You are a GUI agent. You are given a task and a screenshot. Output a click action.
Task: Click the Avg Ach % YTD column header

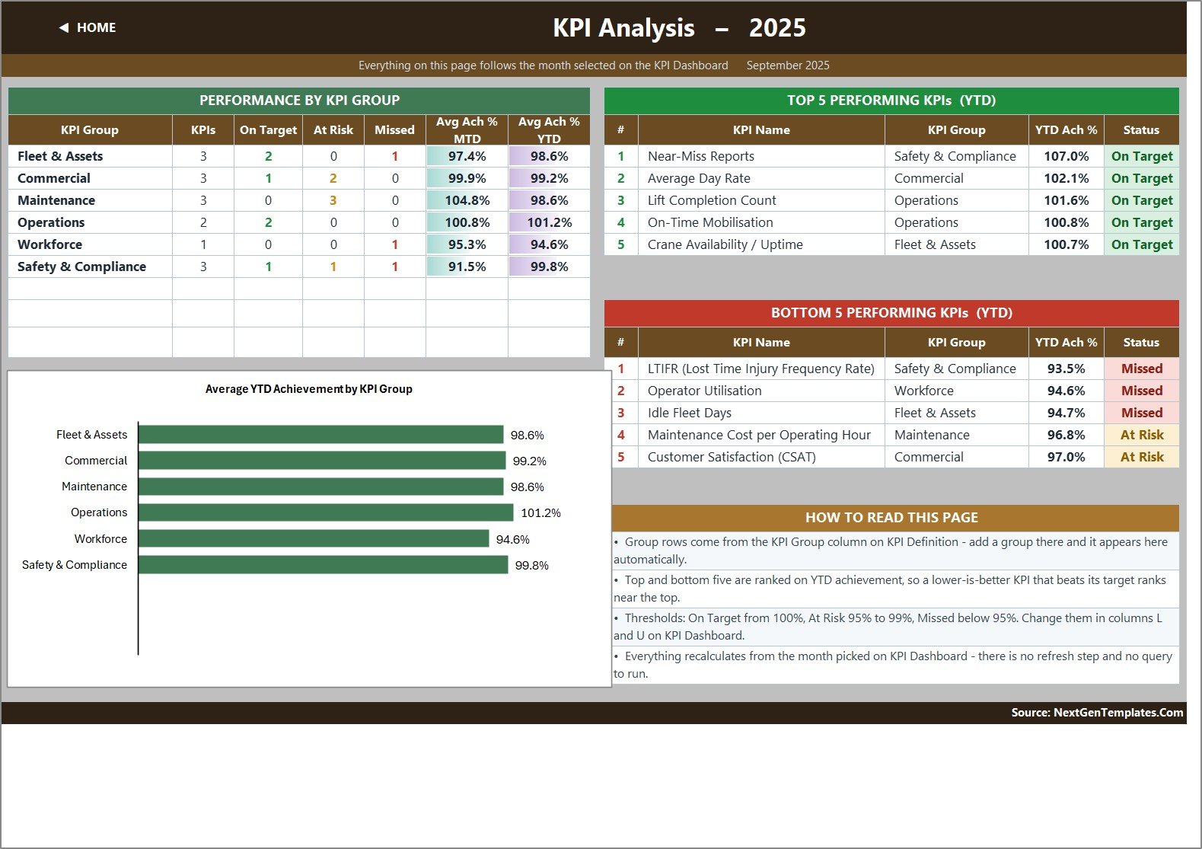[549, 130]
